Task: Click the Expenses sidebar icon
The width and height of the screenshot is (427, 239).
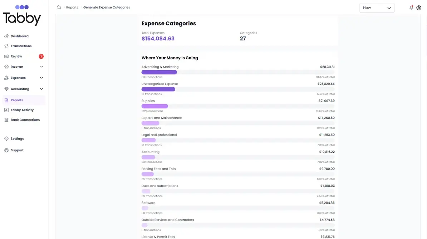Action: click(x=6, y=78)
